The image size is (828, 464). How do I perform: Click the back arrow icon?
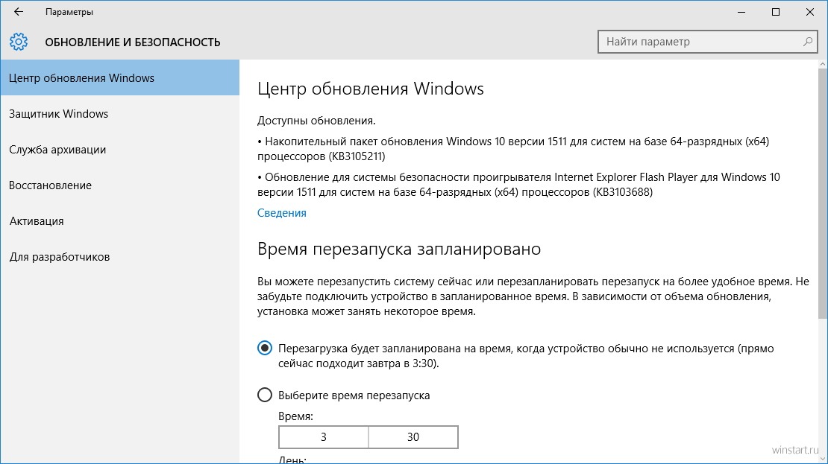pyautogui.click(x=19, y=12)
